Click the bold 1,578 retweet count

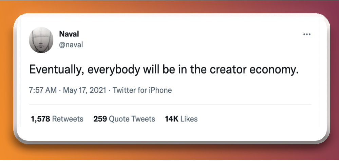point(41,119)
